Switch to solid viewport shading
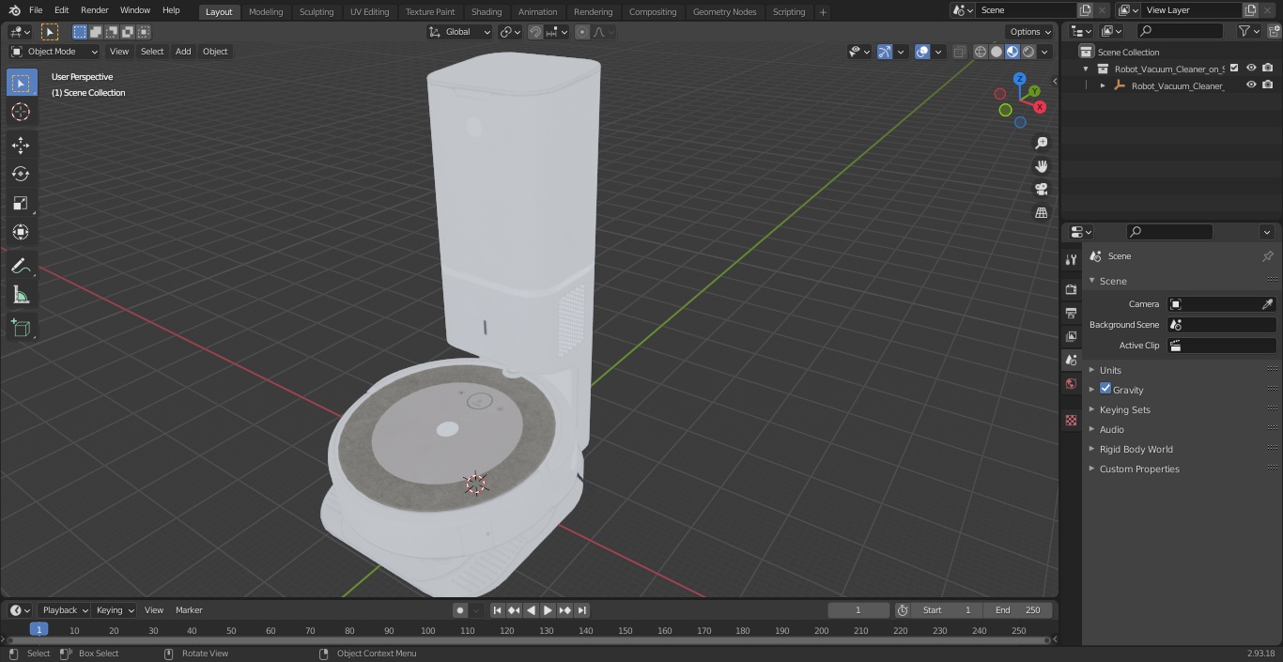Screen dimensions: 1283x662 click(997, 52)
